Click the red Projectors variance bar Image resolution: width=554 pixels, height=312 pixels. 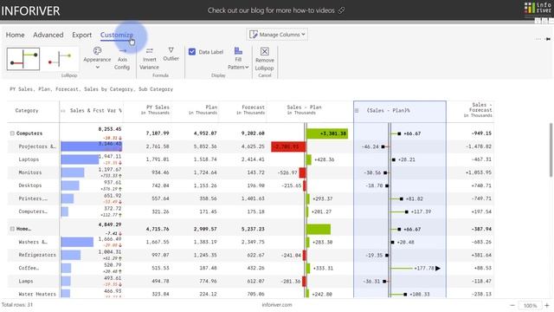pyautogui.click(x=288, y=146)
